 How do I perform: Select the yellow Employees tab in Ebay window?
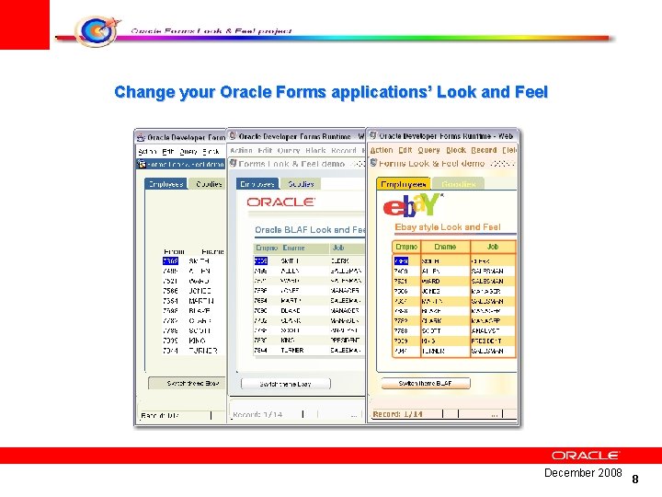(404, 184)
